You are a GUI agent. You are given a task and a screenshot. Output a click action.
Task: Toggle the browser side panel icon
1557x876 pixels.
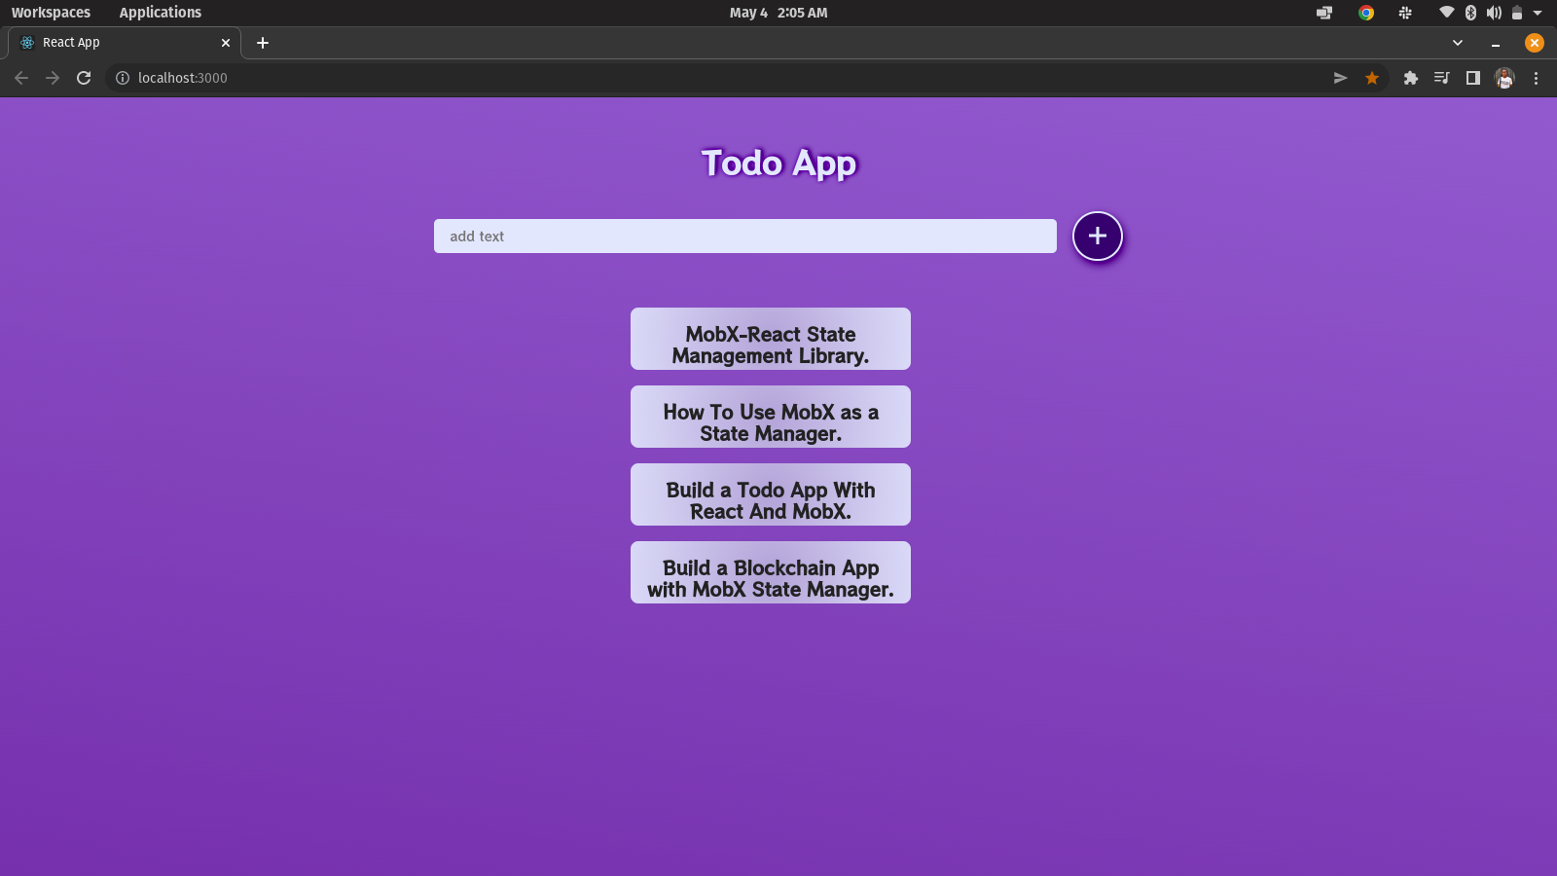pos(1473,78)
